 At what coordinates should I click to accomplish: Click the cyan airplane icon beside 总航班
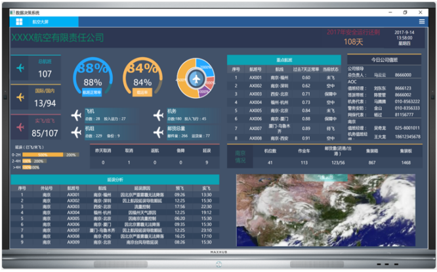coord(20,68)
